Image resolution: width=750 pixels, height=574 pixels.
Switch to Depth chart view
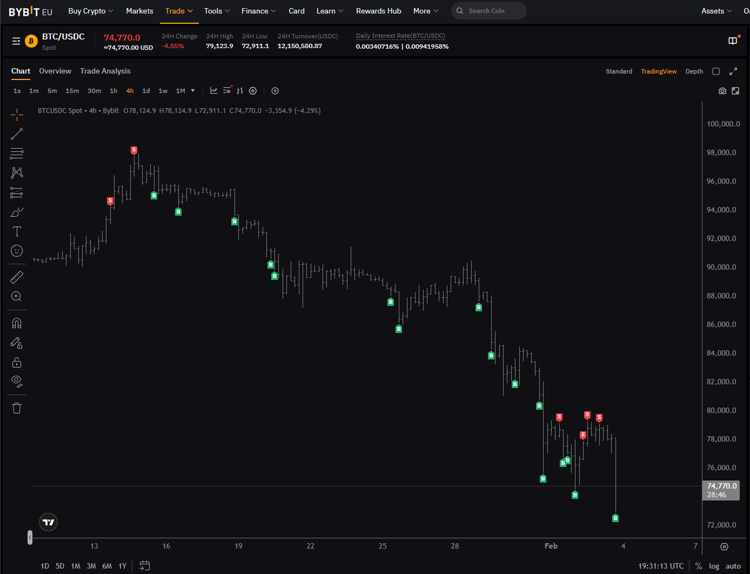694,71
